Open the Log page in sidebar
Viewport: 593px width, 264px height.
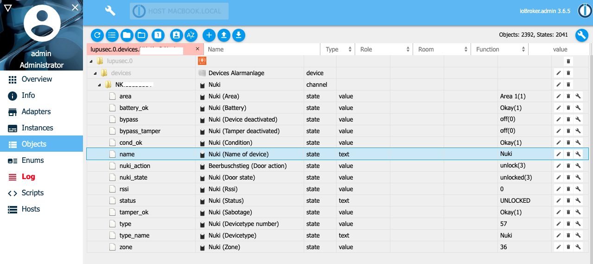(x=41, y=176)
